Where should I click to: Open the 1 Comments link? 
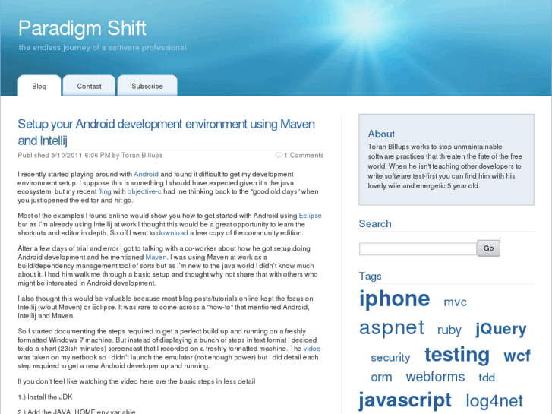[x=304, y=156]
